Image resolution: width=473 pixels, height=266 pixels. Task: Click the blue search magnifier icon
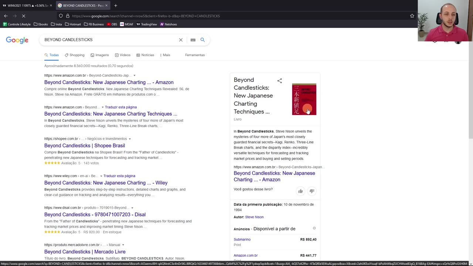[203, 40]
